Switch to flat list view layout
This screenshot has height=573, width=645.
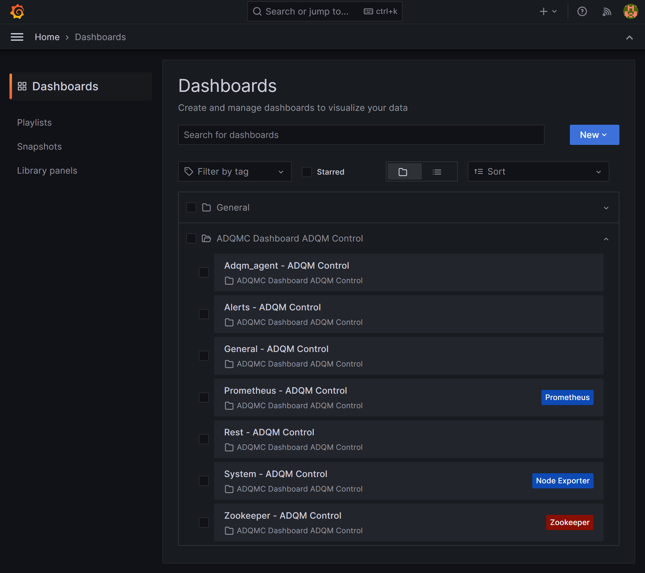click(x=437, y=171)
